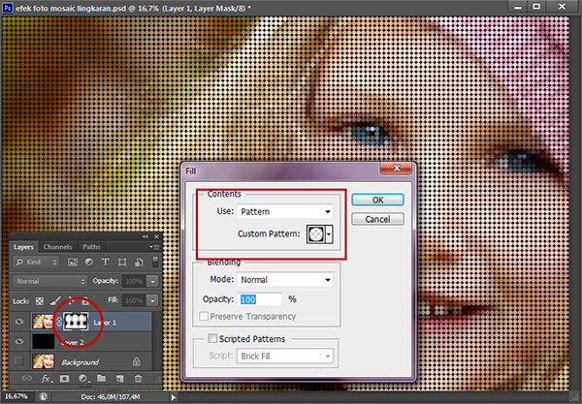Confirm Fill dialog with OK

point(378,200)
